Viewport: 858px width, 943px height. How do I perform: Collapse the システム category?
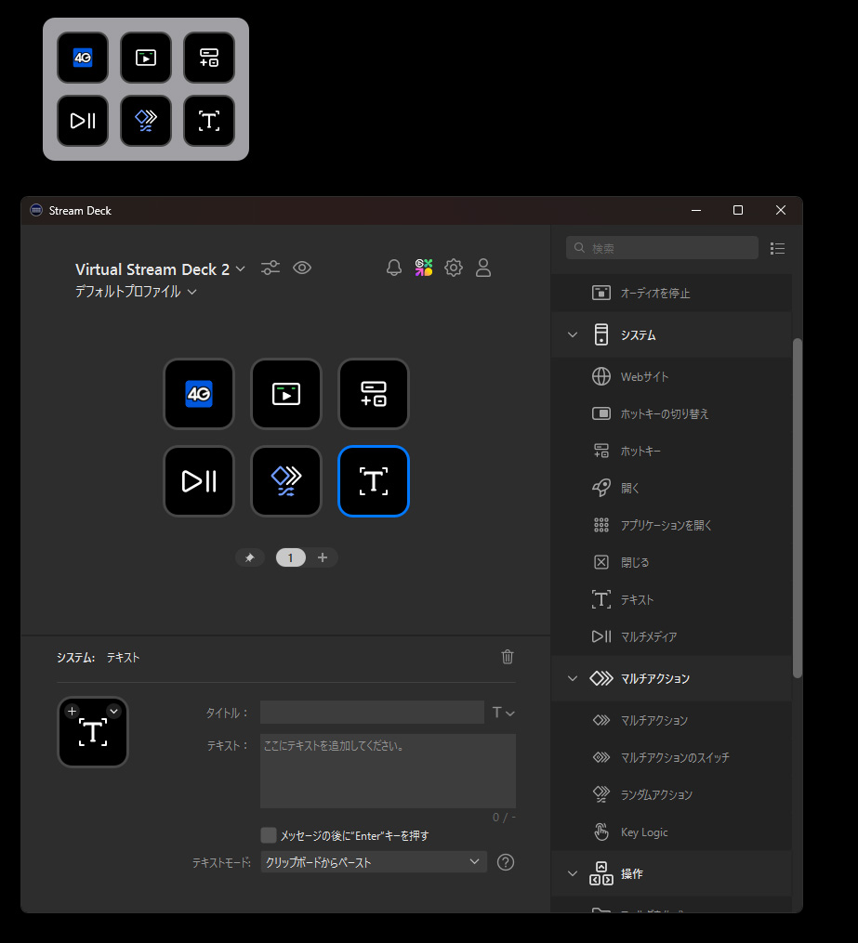pyautogui.click(x=573, y=334)
